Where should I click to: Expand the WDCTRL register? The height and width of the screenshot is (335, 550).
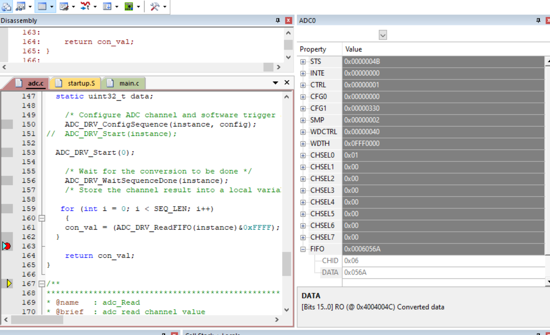(x=303, y=132)
